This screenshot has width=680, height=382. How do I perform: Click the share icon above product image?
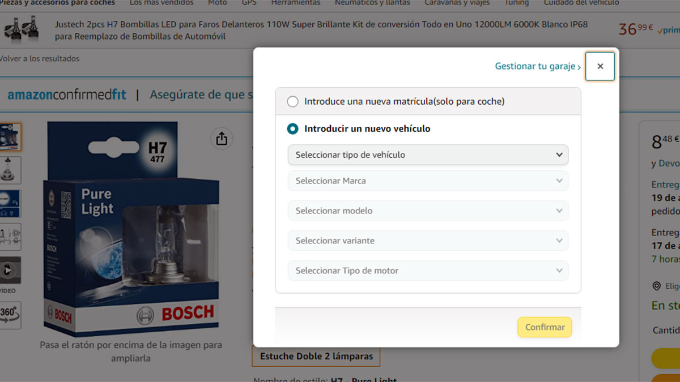pyautogui.click(x=222, y=139)
